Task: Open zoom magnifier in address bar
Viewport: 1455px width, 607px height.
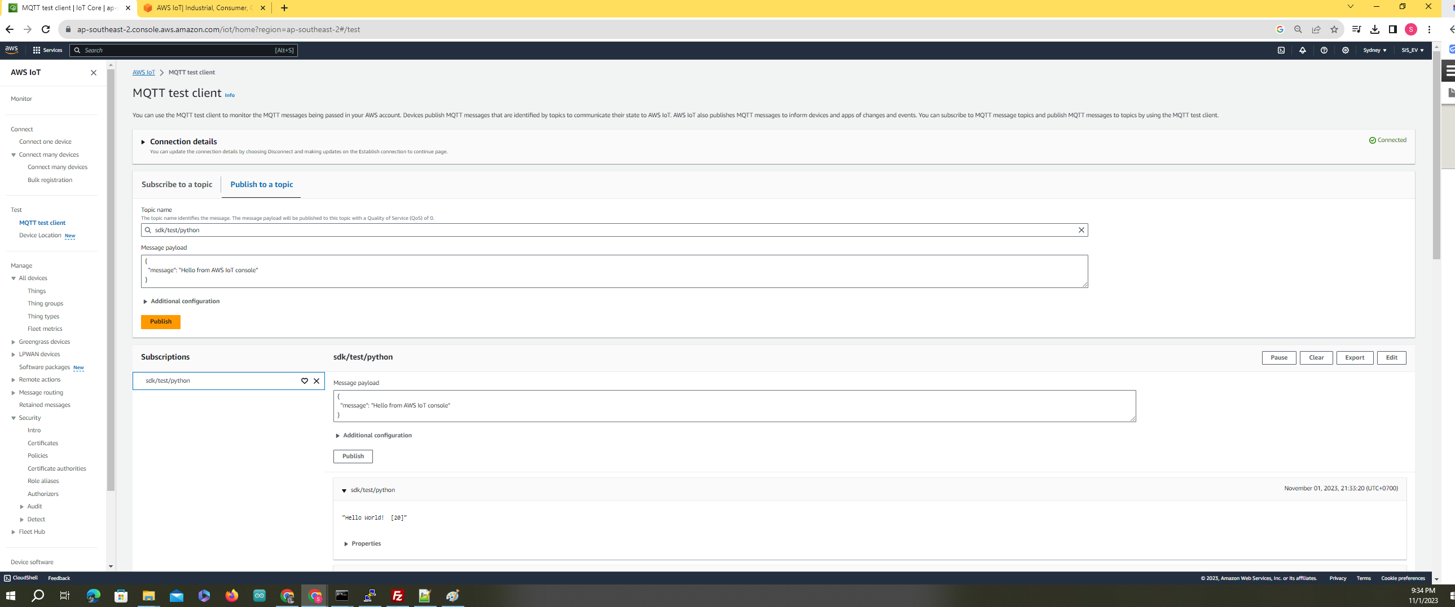Action: (x=1298, y=29)
